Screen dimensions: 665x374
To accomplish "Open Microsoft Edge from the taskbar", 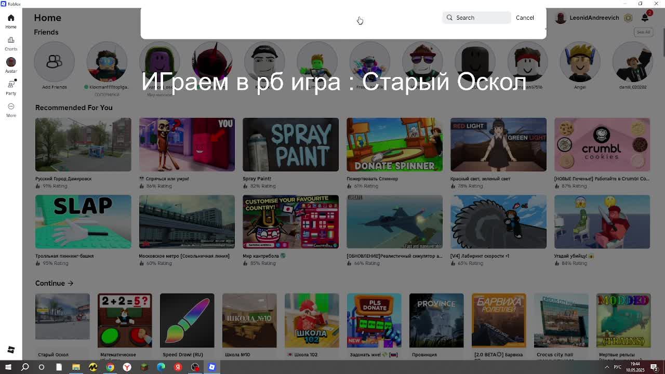I will 161,367.
